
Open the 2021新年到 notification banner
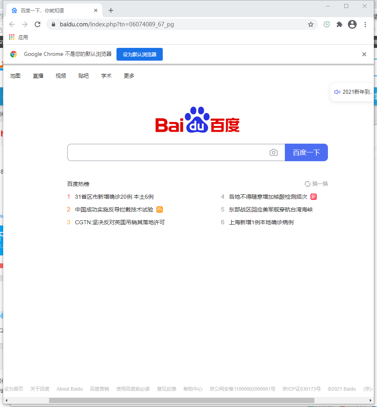coord(353,92)
